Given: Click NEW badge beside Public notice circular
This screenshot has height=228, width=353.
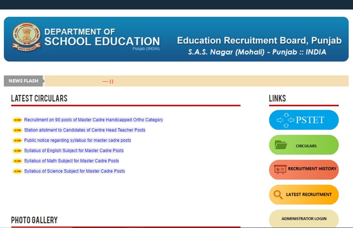Looking at the screenshot, I should point(17,141).
